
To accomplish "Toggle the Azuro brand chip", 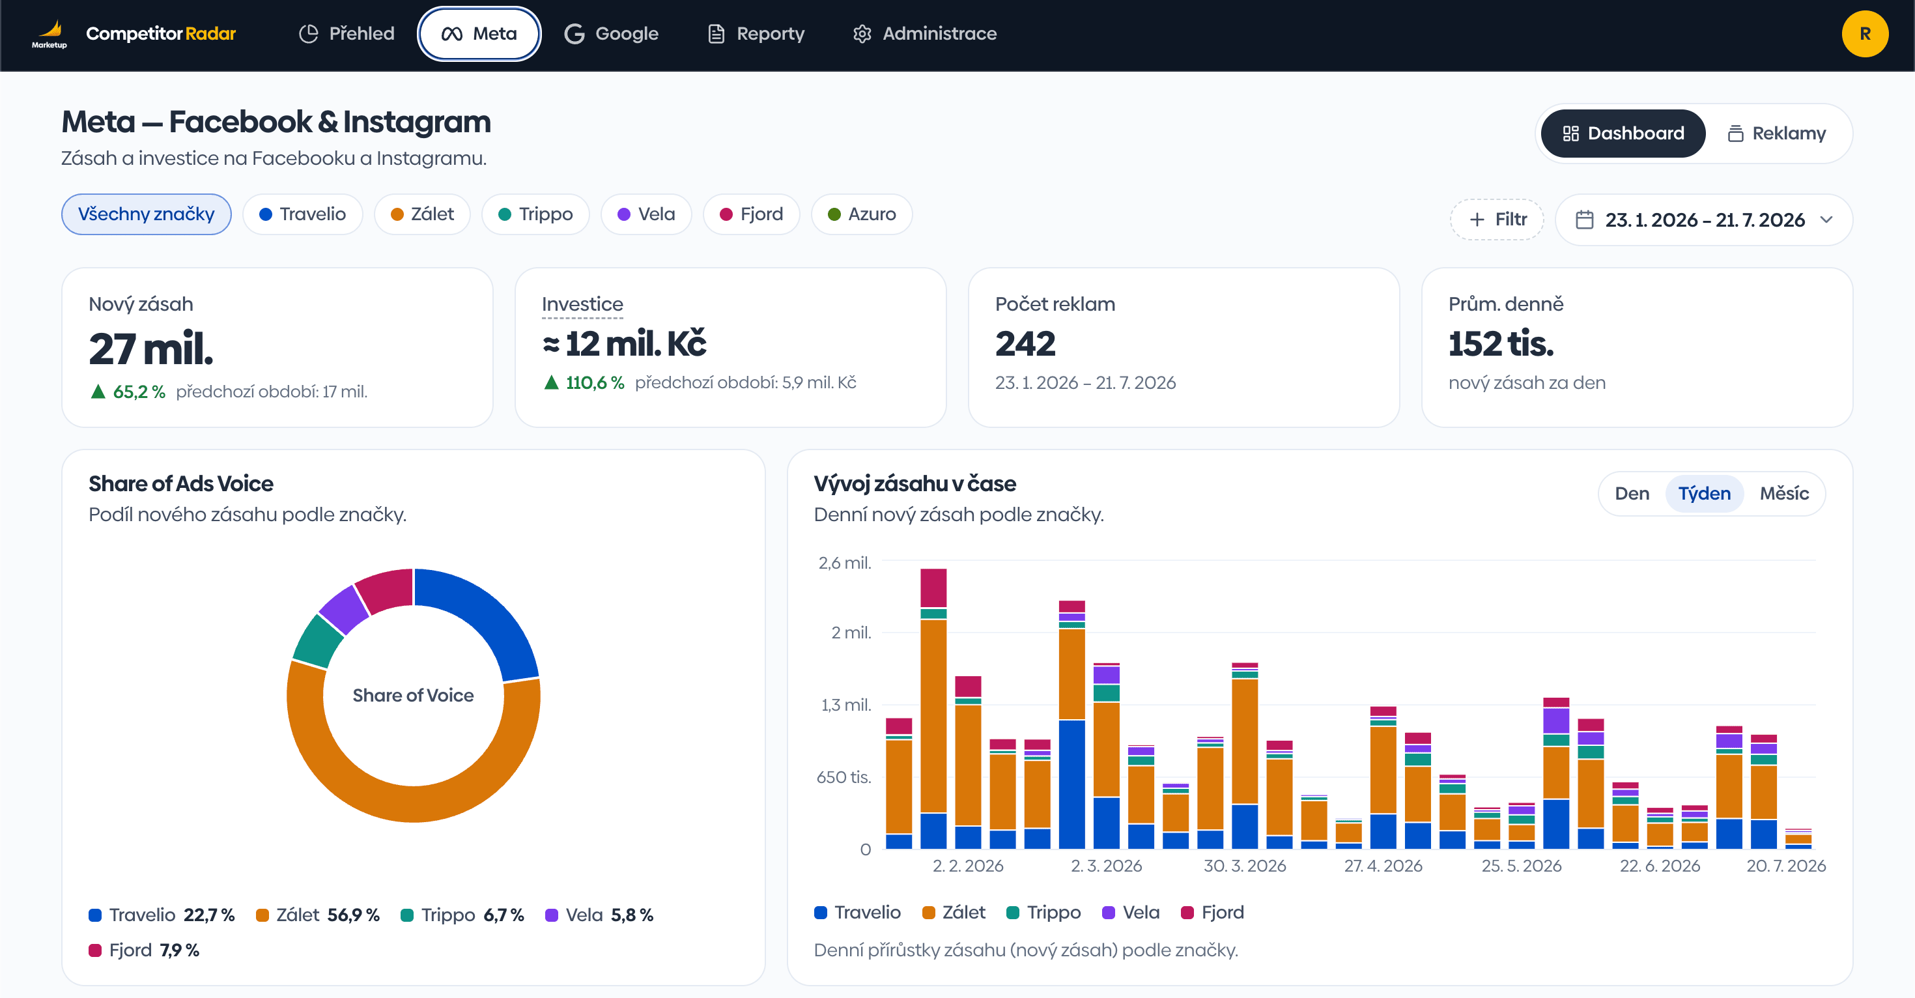I will click(862, 214).
